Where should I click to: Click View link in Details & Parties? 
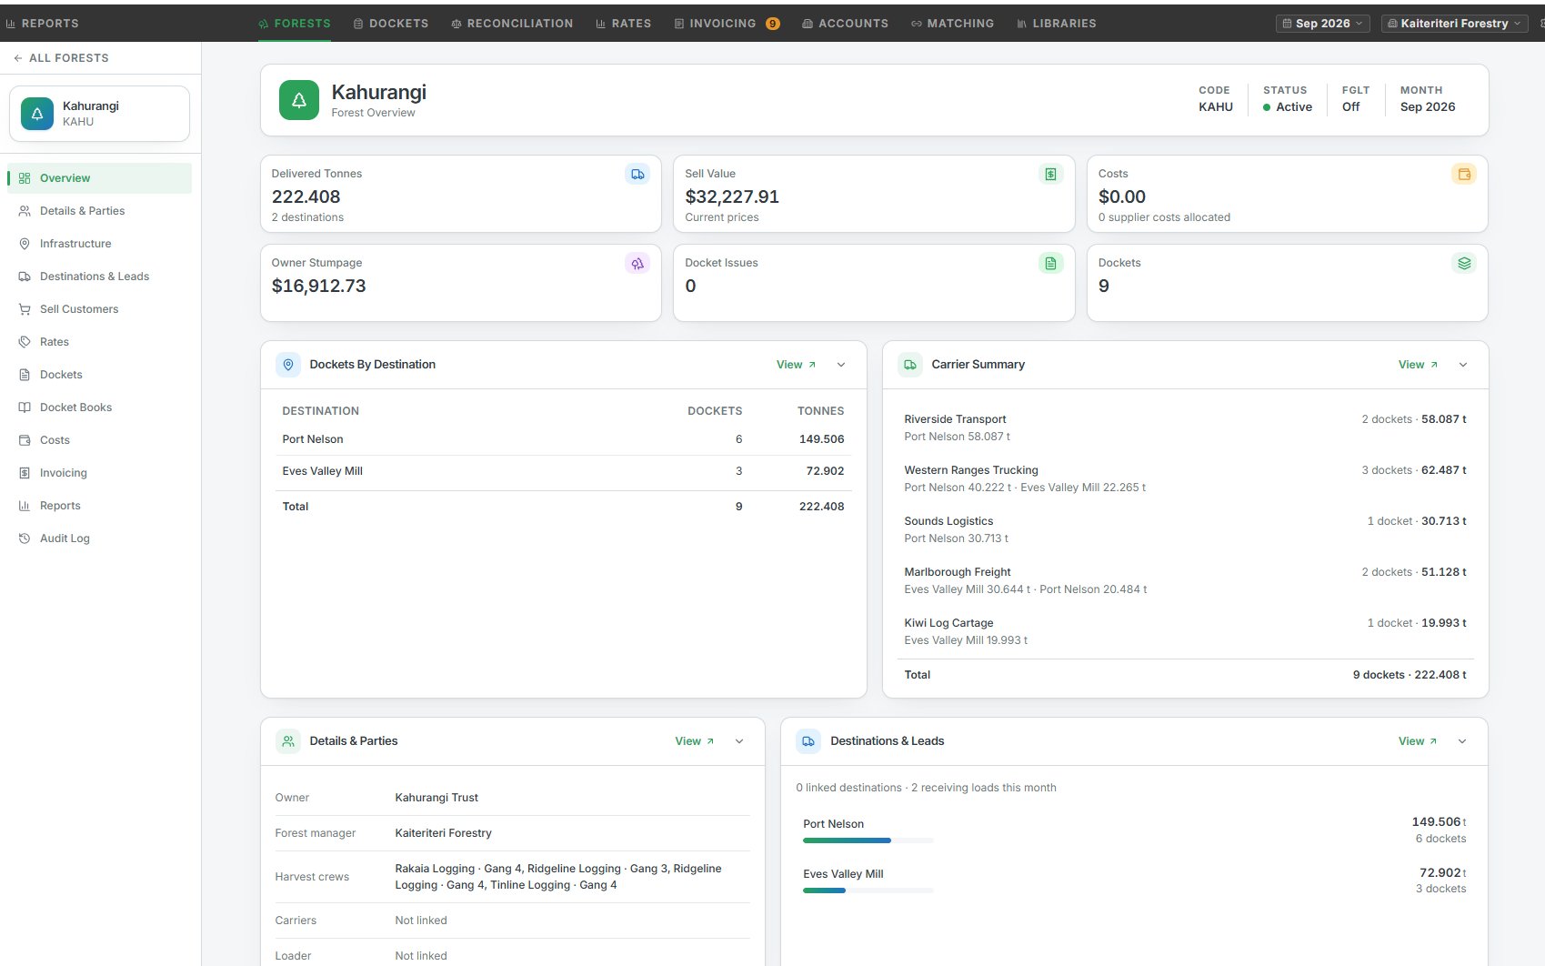694,741
